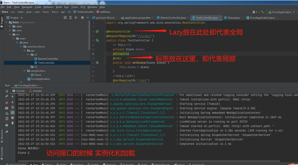
Task: Click setDiana in the breadcrumb bar
Action: [103, 12]
